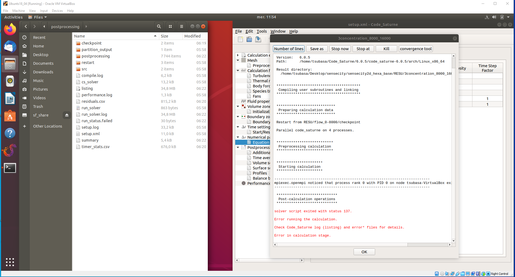Switch Files to grid view icon
Viewport: 515px width, 277px height.
click(170, 26)
